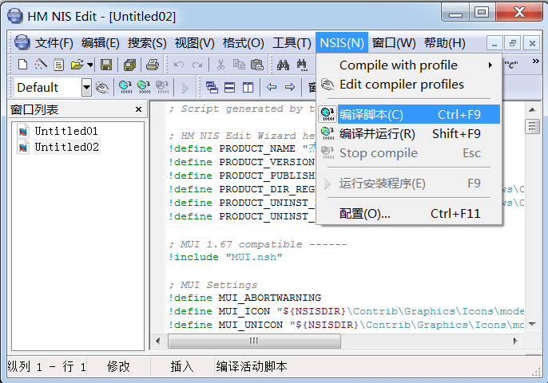The image size is (548, 383).
Task: Click 运行安装程序(E) menu entry
Action: (x=410, y=184)
